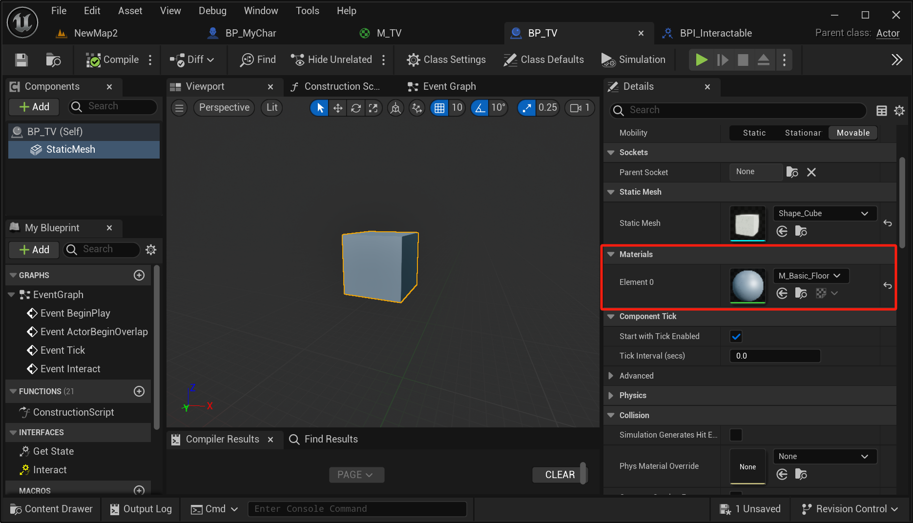Viewport: 913px width, 523px height.
Task: Click the Eject button
Action: (764, 60)
